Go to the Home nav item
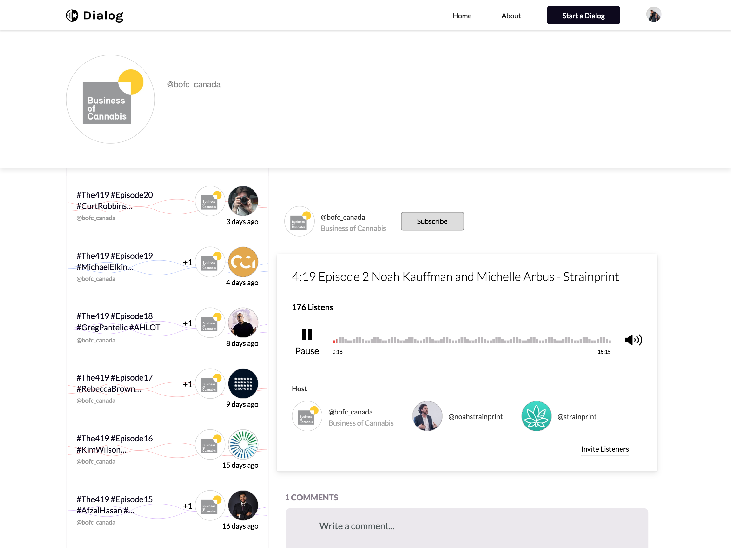 pos(462,16)
